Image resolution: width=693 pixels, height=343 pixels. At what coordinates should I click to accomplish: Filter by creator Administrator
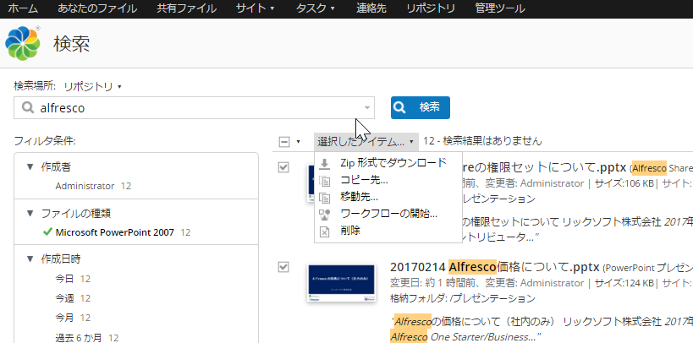85,186
